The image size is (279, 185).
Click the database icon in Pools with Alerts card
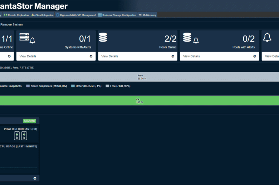(187, 37)
